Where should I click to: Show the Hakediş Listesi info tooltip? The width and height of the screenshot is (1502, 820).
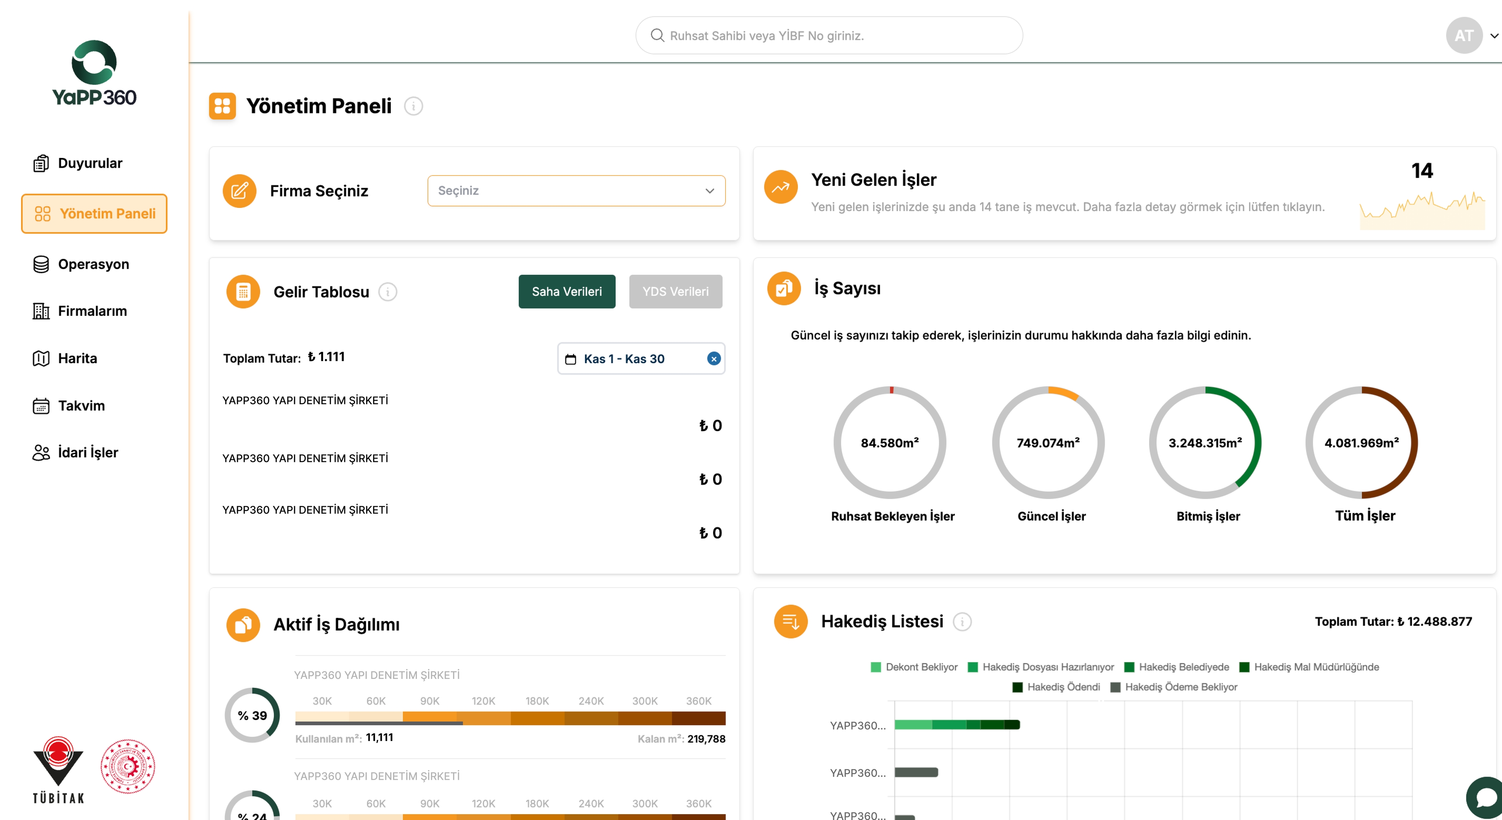pos(962,622)
